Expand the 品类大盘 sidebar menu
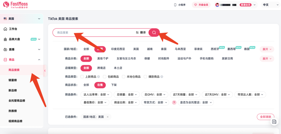Screen dimensions: 281x134 [x=39, y=39]
